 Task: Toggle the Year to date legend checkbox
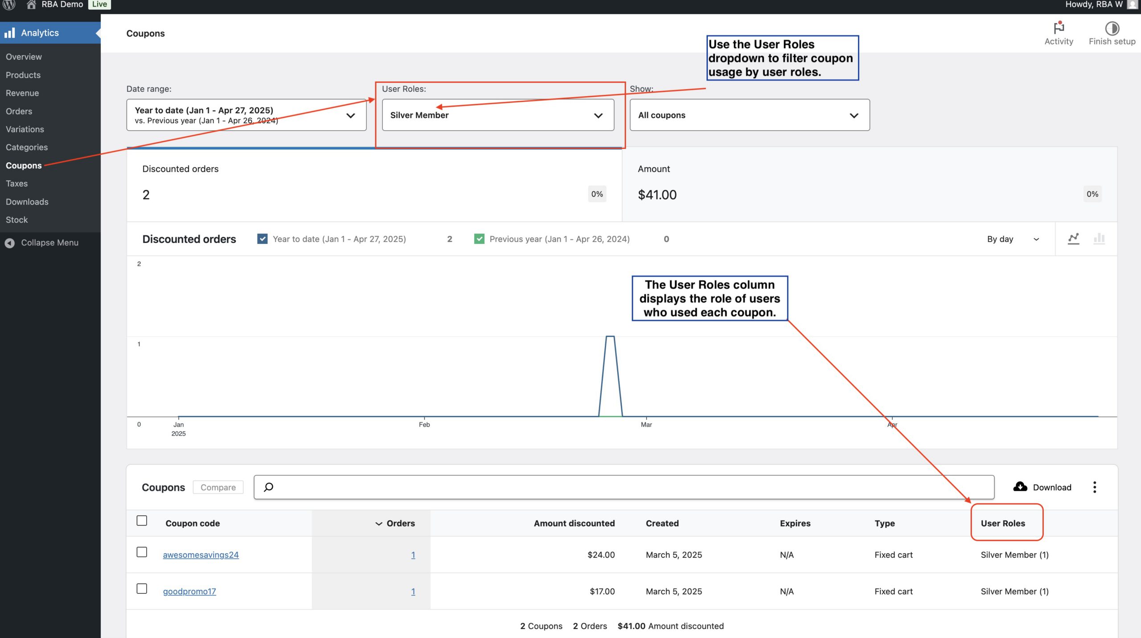tap(263, 239)
